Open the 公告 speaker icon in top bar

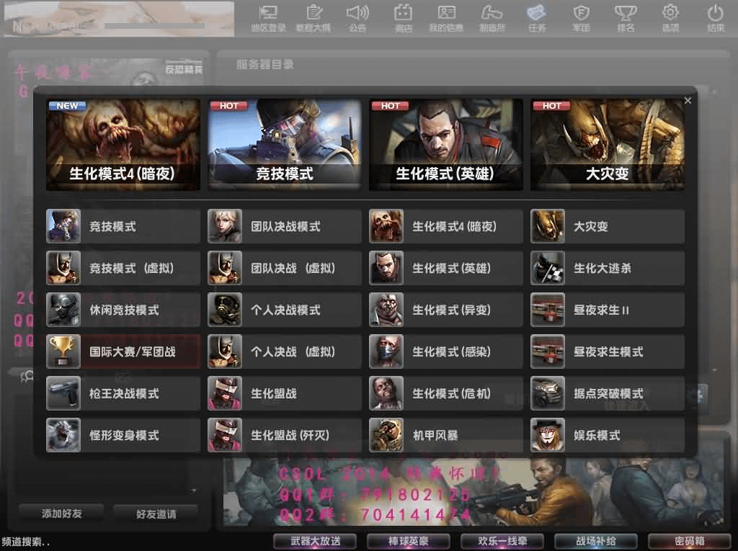coord(357,18)
